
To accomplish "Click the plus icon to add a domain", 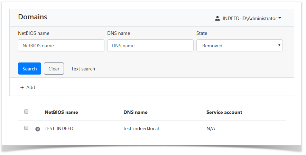I will point(22,87).
